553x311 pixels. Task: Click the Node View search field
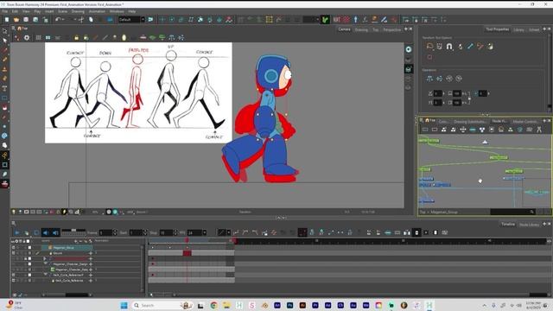pos(512,212)
